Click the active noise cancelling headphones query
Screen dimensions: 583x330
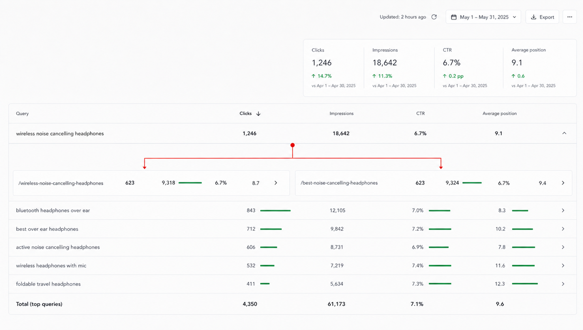(x=58, y=247)
